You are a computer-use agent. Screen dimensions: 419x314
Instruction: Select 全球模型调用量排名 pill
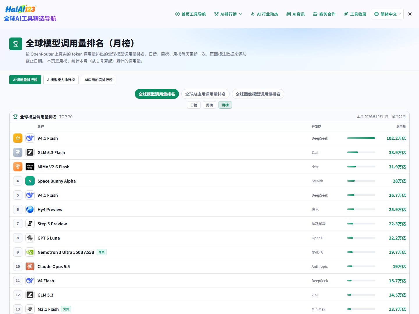pyautogui.click(x=157, y=94)
